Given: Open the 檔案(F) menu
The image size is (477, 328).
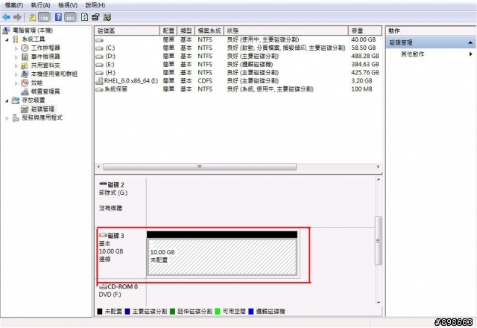Looking at the screenshot, I should pos(14,5).
